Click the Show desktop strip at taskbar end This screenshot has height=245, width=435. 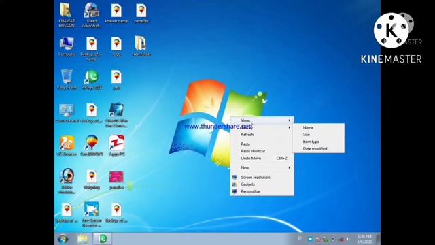[x=378, y=239]
